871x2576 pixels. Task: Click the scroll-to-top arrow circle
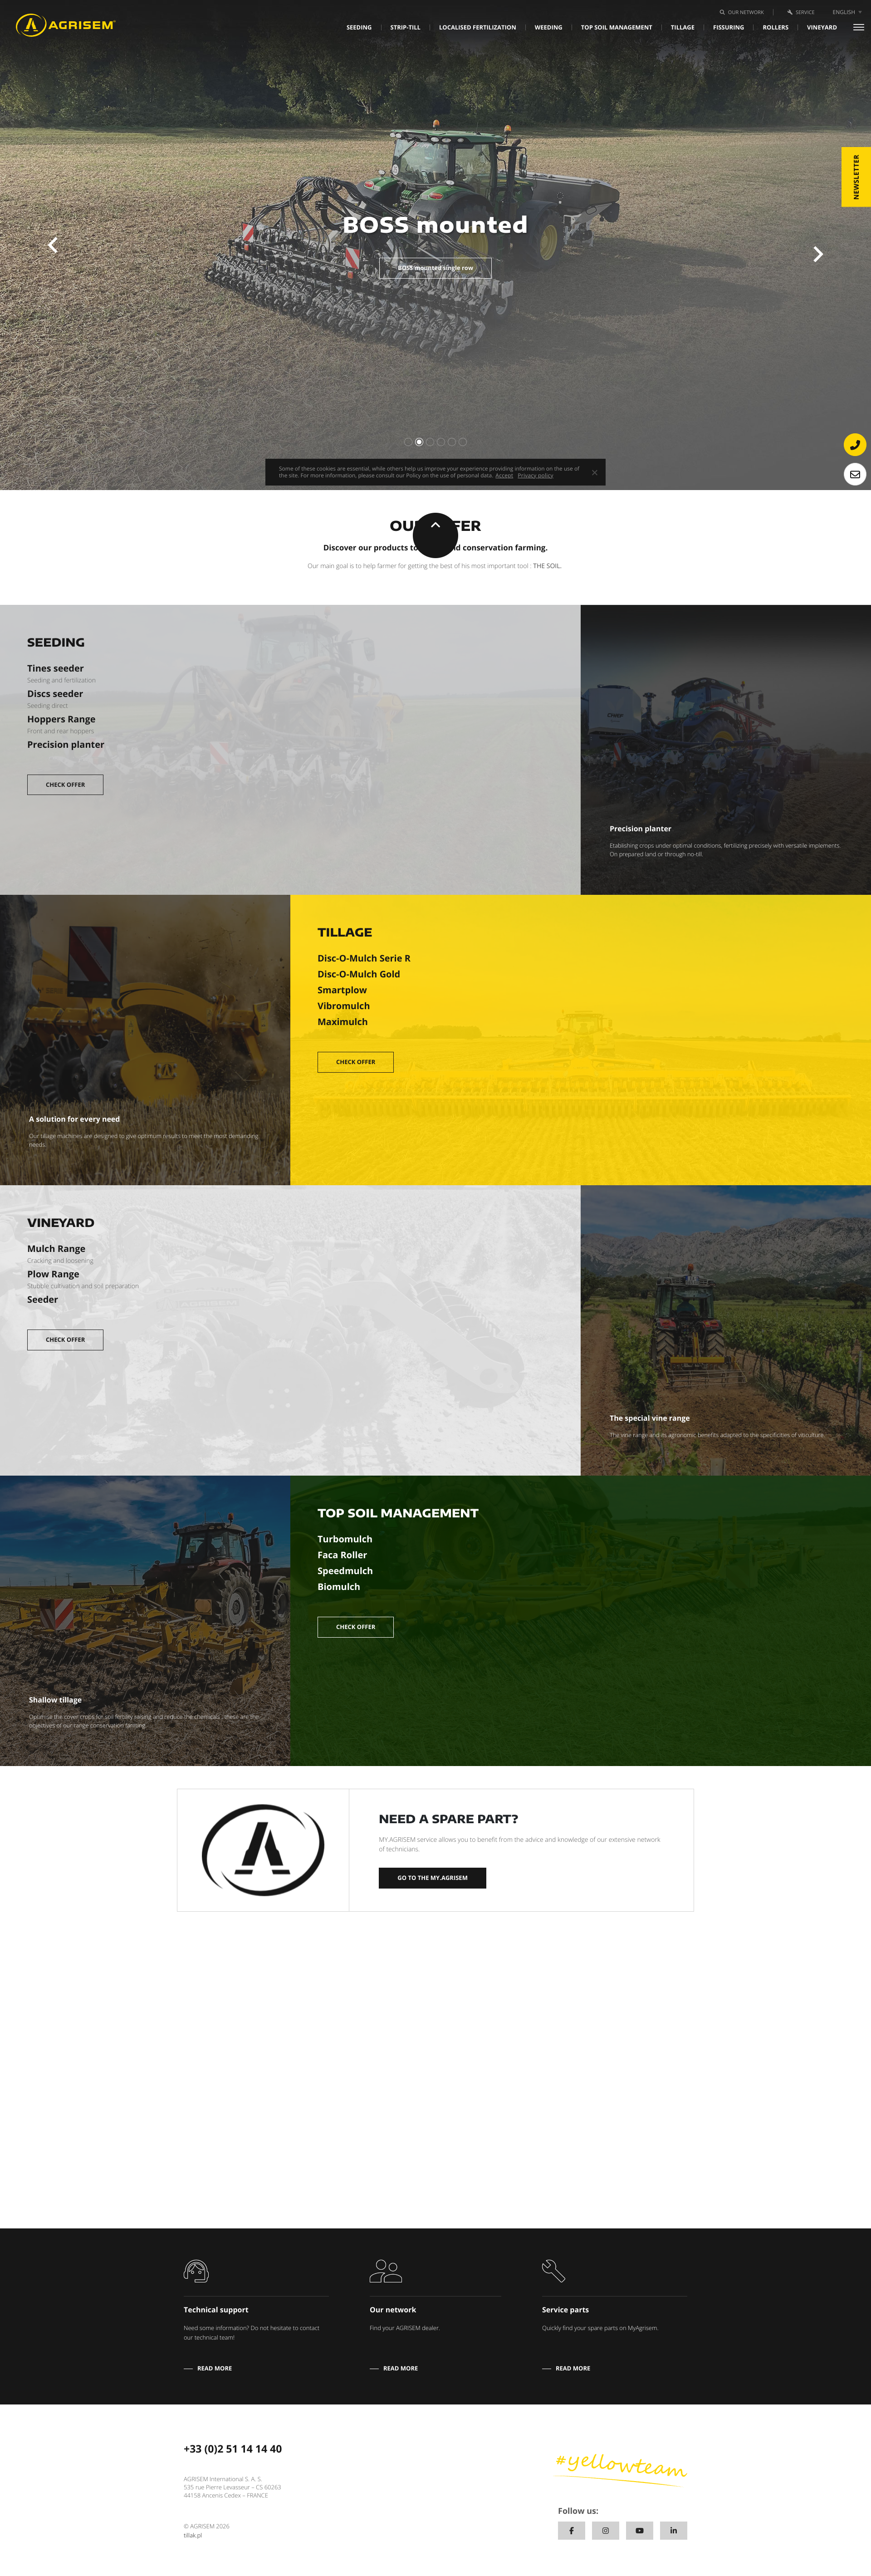pos(435,535)
